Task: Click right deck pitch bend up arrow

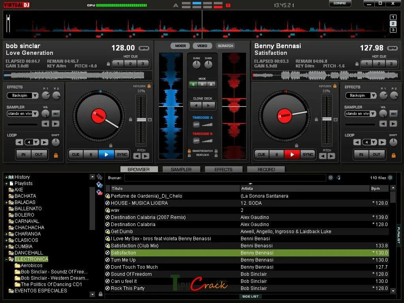Action: coord(331,156)
